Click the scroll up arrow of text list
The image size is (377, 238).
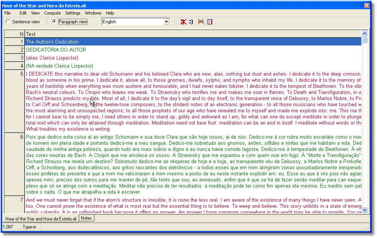coord(364,34)
